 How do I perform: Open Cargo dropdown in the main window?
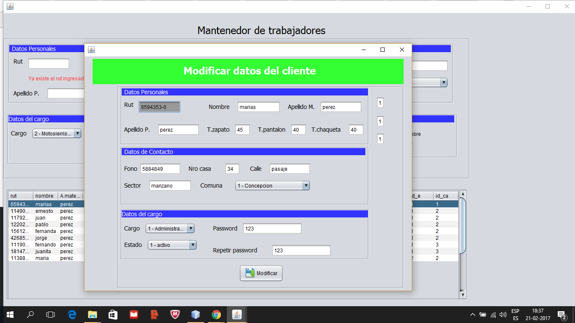pos(57,133)
